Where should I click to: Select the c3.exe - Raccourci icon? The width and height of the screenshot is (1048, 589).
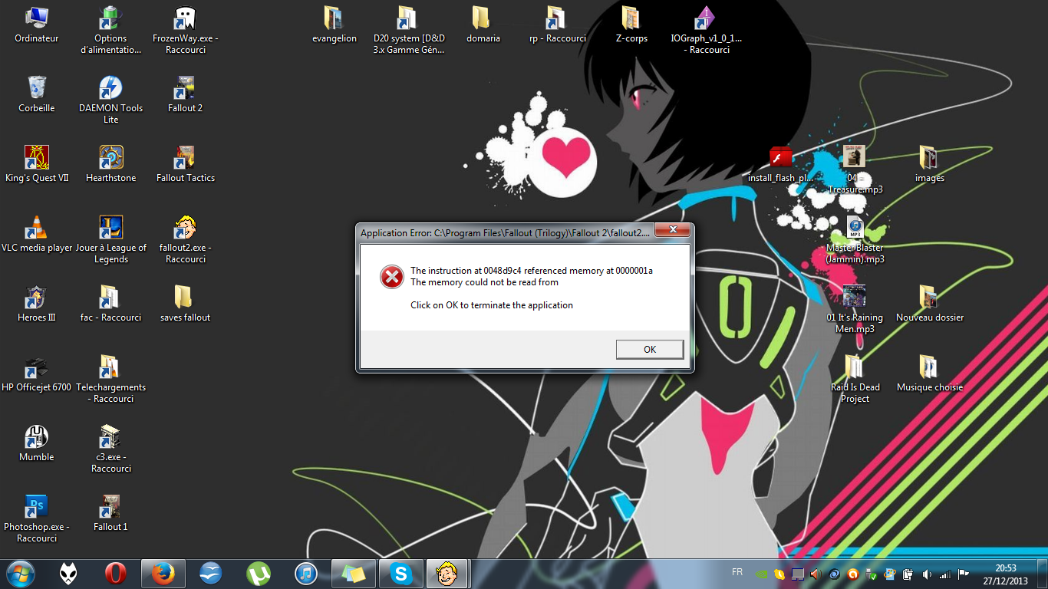pos(111,448)
